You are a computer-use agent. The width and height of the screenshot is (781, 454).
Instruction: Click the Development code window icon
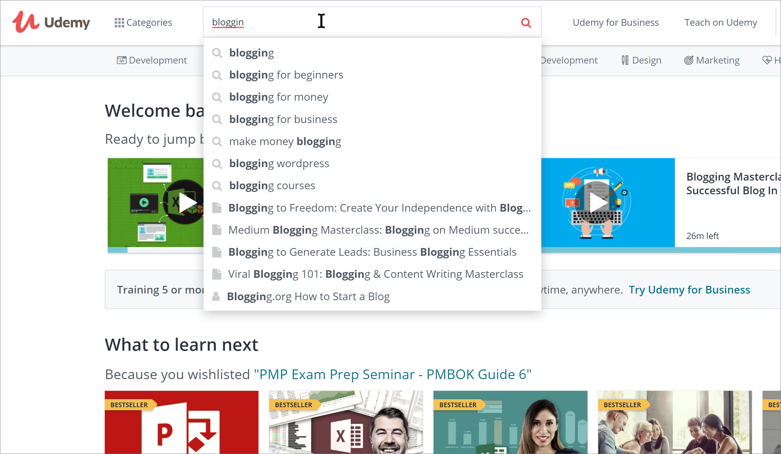(122, 60)
